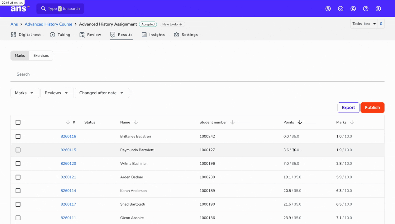Select checkbox for Arden Bednar row
Image resolution: width=395 pixels, height=224 pixels.
(18, 177)
